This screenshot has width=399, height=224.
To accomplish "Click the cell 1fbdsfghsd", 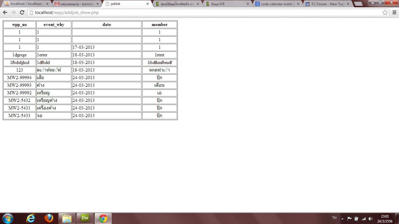I will (x=20, y=62).
